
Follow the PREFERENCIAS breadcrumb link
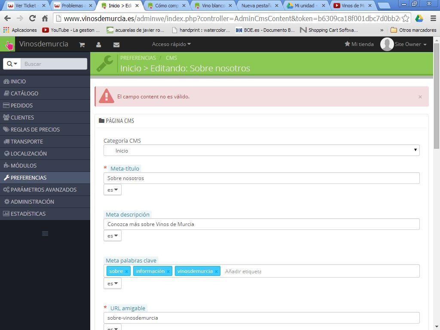point(138,58)
